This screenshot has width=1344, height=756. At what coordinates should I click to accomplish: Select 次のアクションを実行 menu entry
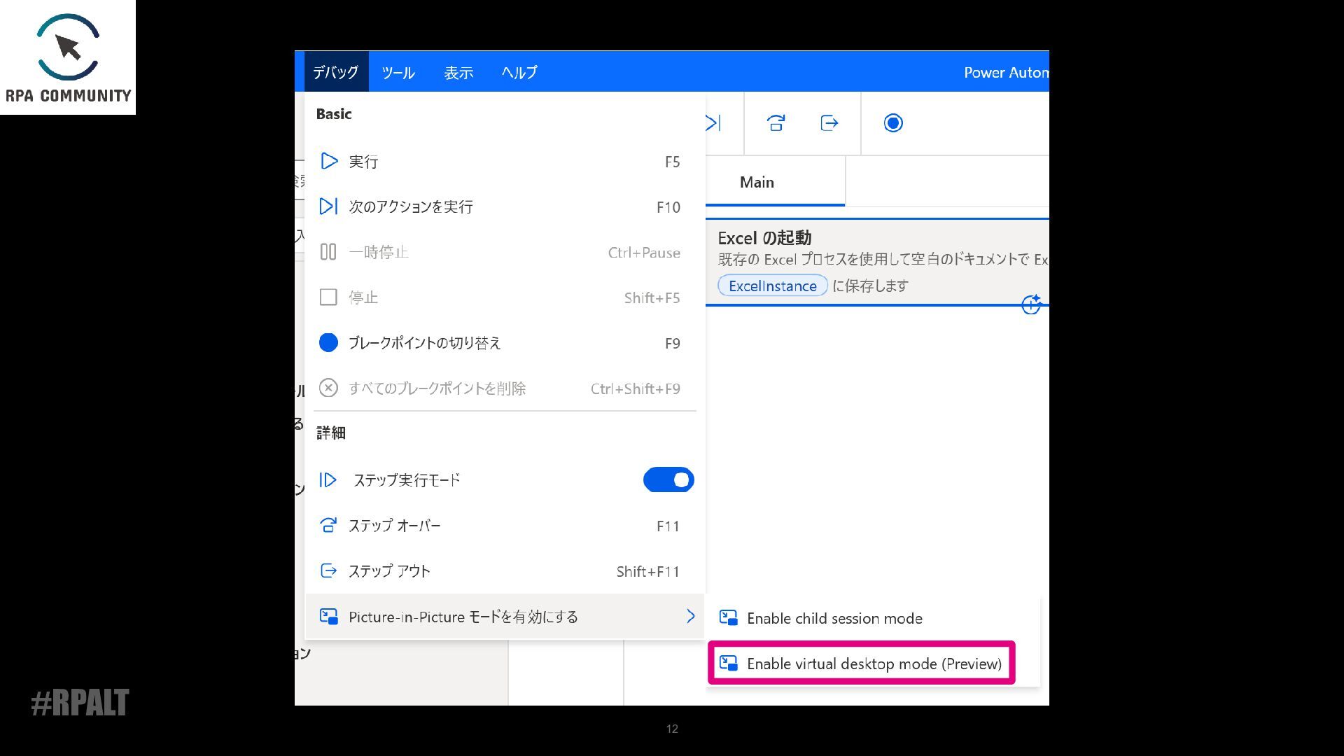point(411,206)
